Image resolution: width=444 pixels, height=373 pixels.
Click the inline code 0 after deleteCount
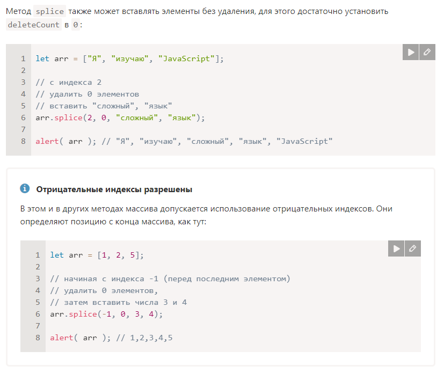pyautogui.click(x=76, y=25)
